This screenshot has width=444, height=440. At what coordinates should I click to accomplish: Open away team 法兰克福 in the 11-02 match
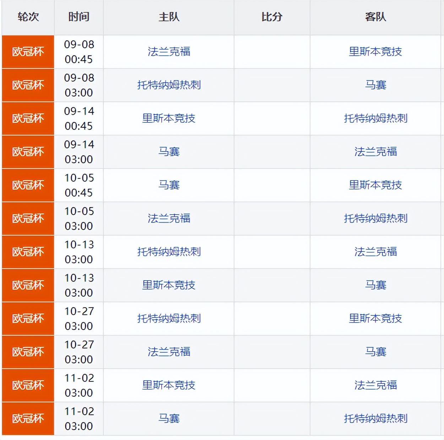tap(375, 385)
